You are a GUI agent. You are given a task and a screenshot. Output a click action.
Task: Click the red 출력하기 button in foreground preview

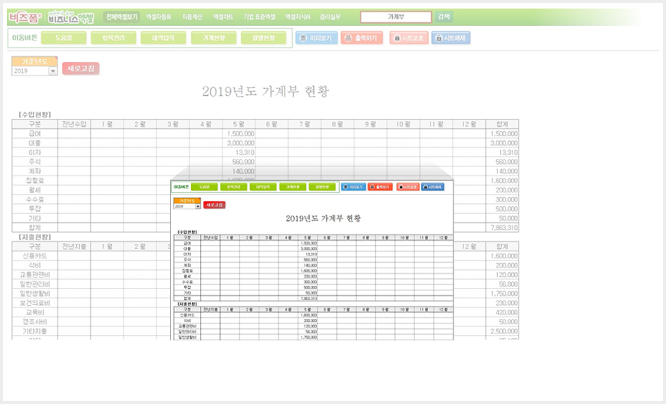pyautogui.click(x=380, y=187)
